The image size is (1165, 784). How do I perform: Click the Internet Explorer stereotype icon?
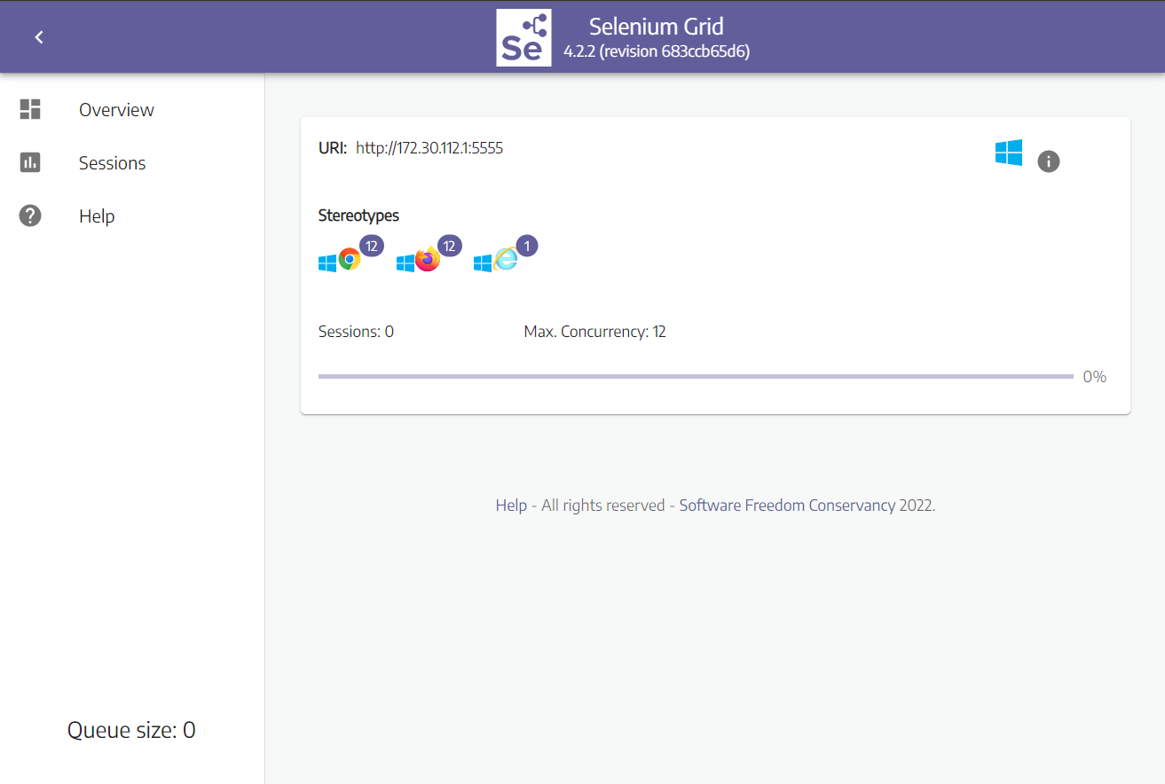(506, 260)
